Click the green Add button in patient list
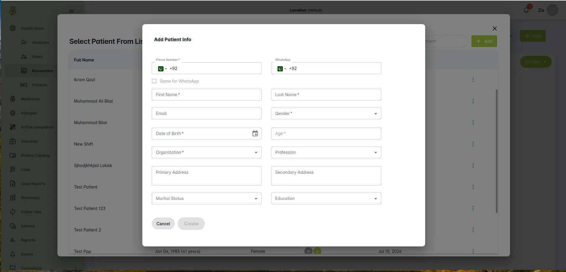This screenshot has width=566, height=272. [484, 41]
